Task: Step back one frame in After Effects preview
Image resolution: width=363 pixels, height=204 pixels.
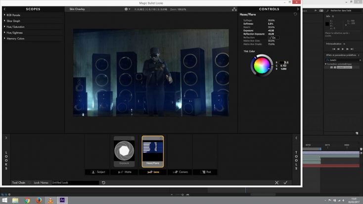Action: point(338,49)
